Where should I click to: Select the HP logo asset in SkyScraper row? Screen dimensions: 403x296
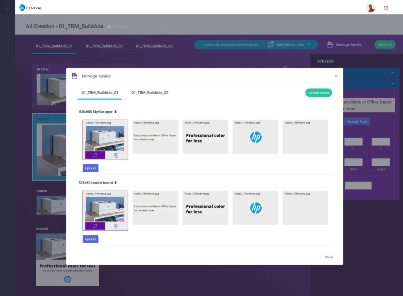(x=255, y=137)
